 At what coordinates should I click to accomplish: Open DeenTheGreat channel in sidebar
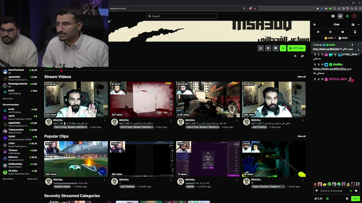click(x=20, y=71)
